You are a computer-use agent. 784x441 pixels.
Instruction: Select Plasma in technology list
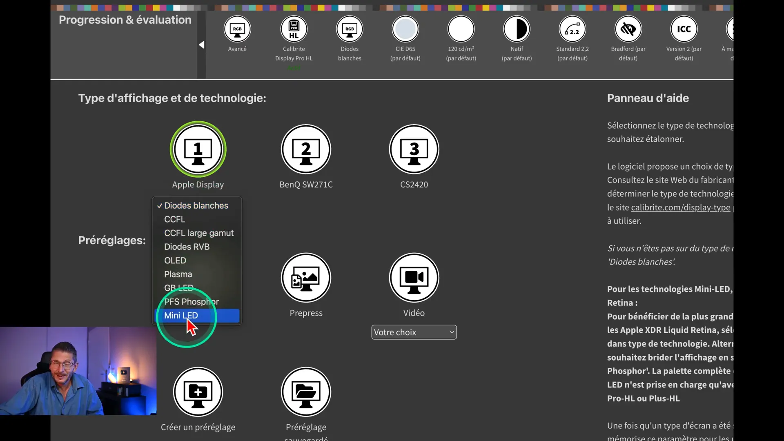(196, 274)
